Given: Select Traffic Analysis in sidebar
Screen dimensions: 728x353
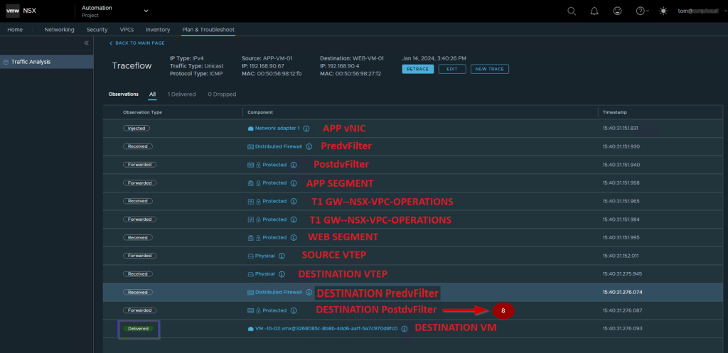Looking at the screenshot, I should point(31,62).
